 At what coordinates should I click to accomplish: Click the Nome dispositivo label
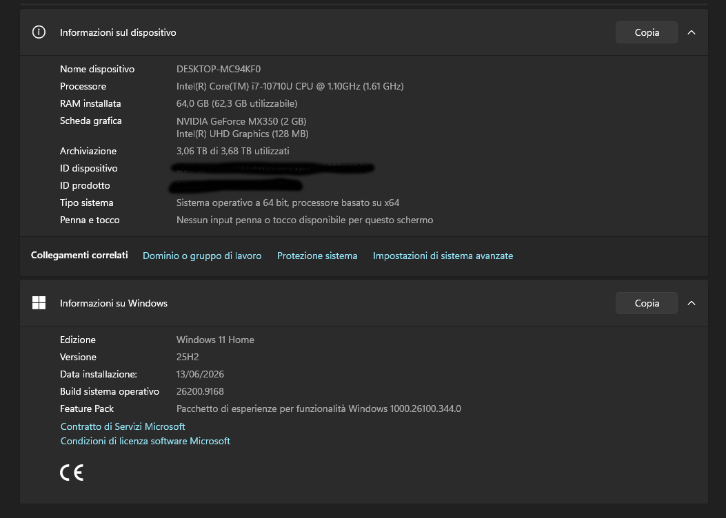[x=97, y=69]
